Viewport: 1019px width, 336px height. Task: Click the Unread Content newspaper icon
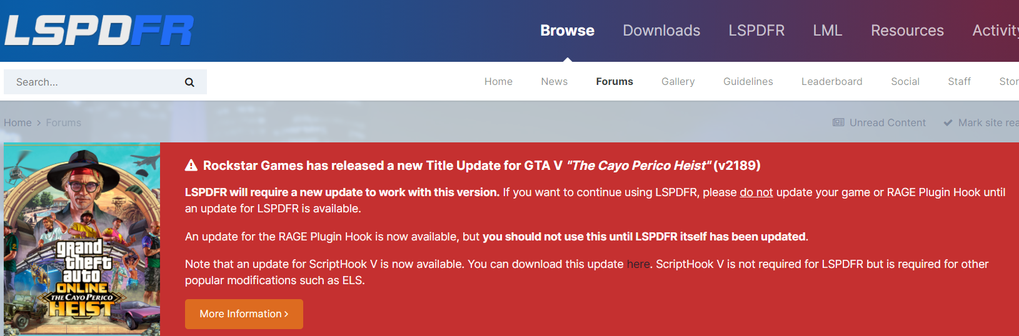[x=838, y=122]
